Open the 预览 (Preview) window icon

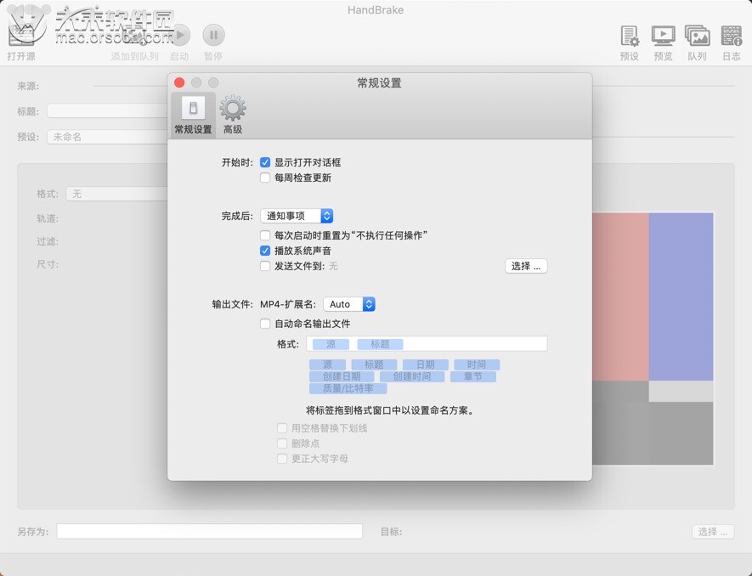point(663,35)
